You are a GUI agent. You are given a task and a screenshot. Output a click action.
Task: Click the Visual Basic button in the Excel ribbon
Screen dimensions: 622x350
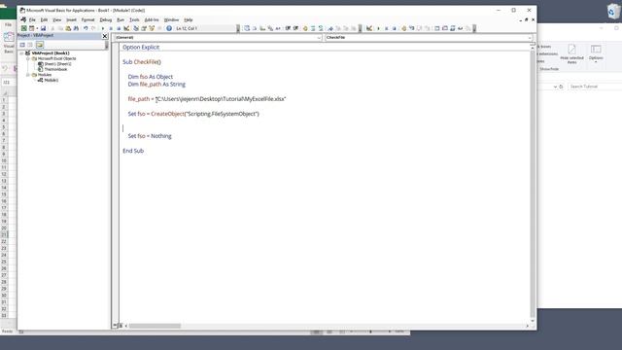coord(9,43)
